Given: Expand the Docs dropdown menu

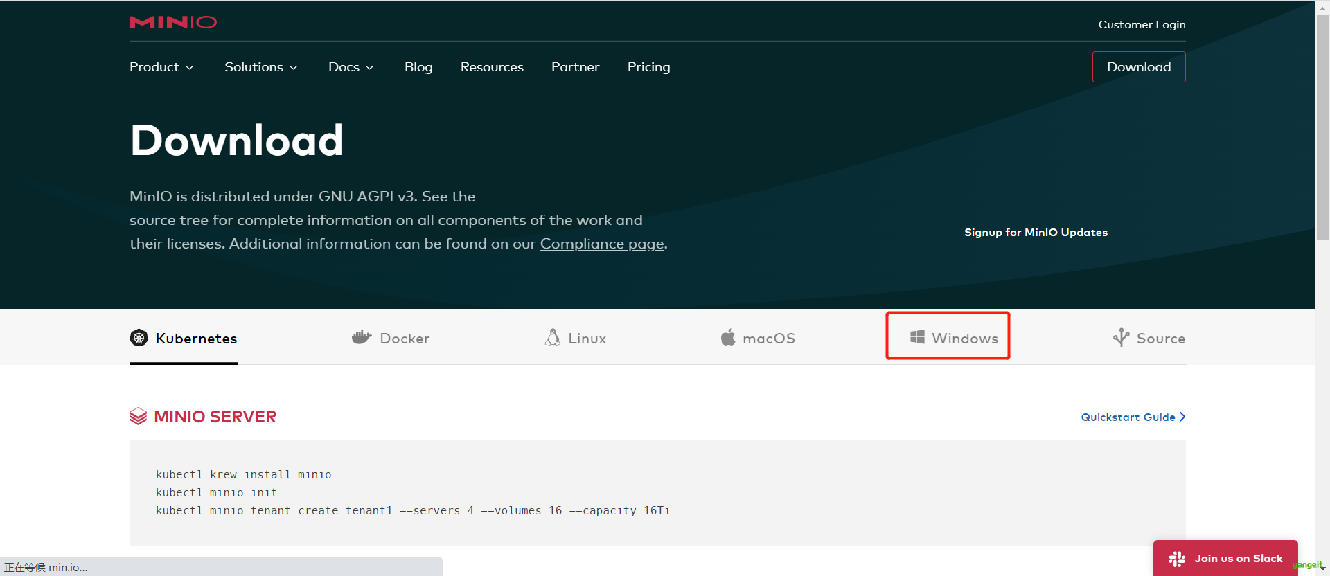Looking at the screenshot, I should tap(351, 67).
